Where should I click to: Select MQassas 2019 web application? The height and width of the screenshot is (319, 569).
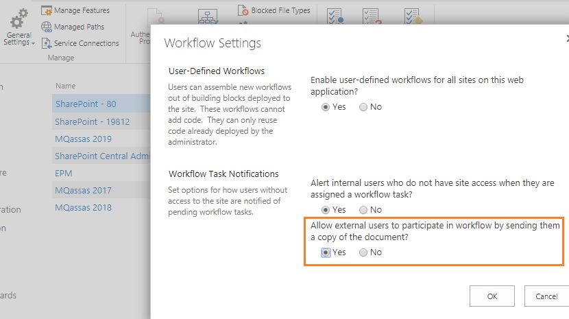(x=84, y=139)
